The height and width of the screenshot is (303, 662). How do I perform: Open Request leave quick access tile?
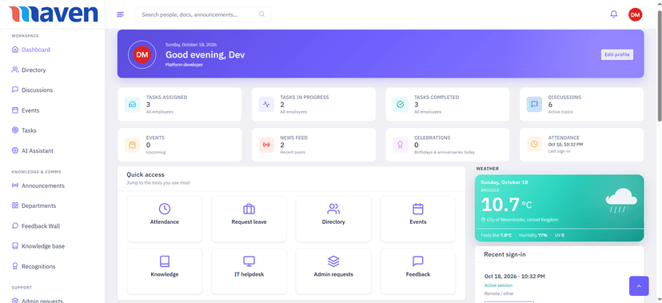coord(249,218)
